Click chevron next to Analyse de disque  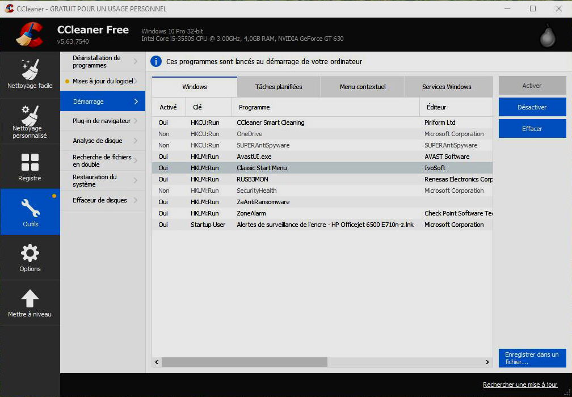click(136, 141)
